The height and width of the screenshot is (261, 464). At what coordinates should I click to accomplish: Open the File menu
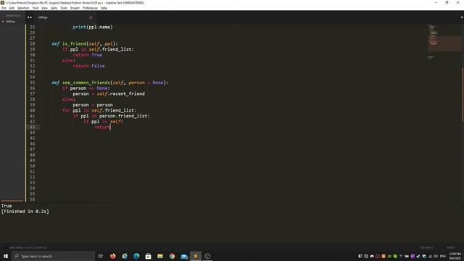4,8
